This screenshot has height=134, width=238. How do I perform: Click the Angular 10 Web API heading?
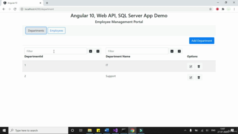tap(119, 16)
